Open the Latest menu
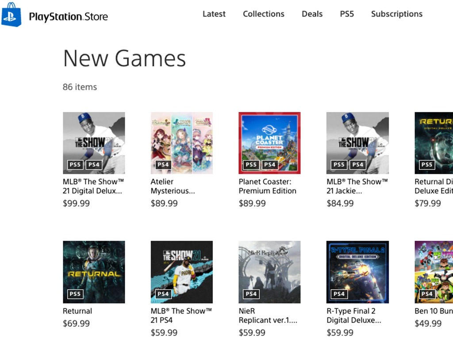The width and height of the screenshot is (453, 340). point(214,14)
